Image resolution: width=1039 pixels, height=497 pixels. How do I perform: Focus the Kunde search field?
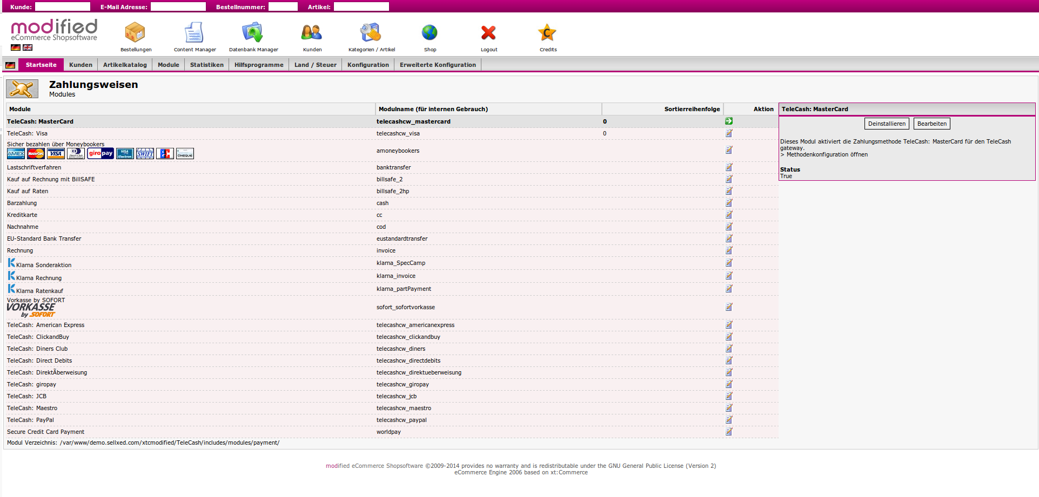click(x=63, y=6)
